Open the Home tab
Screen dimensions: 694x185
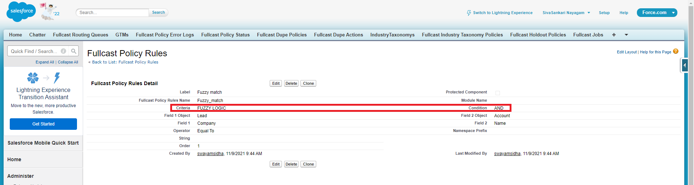tap(16, 35)
